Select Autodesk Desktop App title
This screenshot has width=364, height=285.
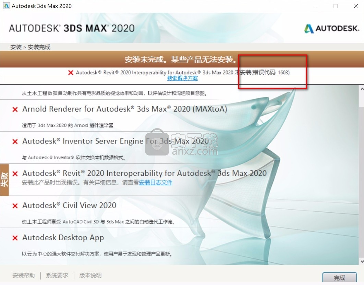[63, 237]
